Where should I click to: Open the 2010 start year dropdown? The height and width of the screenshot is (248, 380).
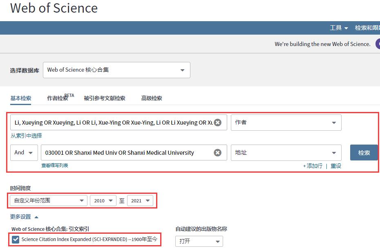pos(103,200)
